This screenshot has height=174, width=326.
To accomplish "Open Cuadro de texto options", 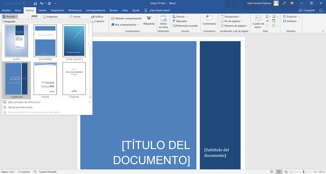I will (x=258, y=22).
